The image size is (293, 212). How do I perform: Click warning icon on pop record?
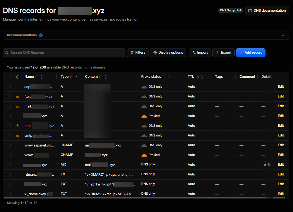17,126
